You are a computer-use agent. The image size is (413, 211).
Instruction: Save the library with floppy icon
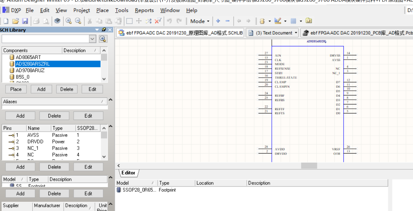coord(25,21)
